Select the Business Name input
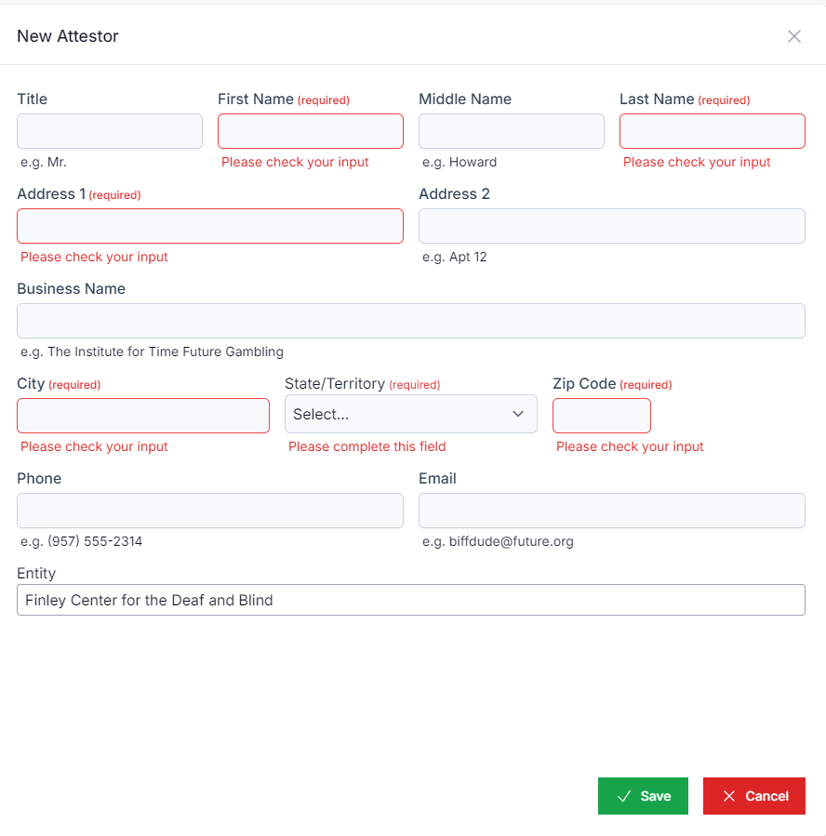 coord(410,321)
